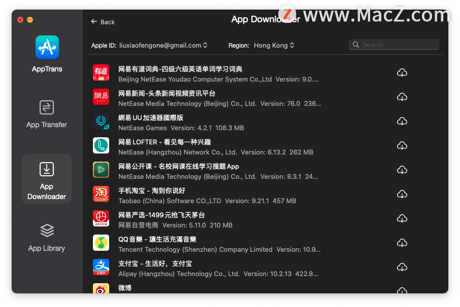Focus the Search input field
This screenshot has width=460, height=307.
point(393,45)
